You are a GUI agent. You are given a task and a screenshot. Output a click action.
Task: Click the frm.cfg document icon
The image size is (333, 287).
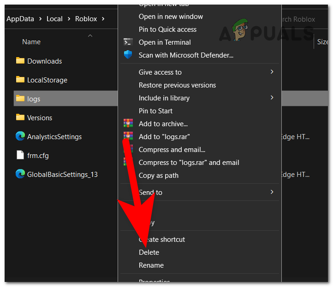click(x=20, y=155)
